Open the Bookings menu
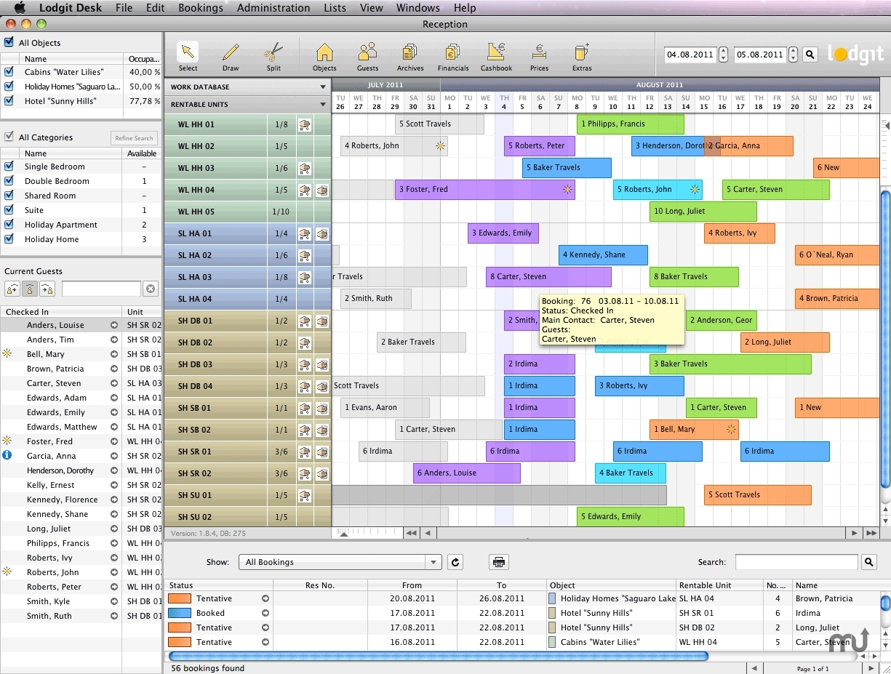Viewport: 891px width, 674px height. (x=200, y=8)
